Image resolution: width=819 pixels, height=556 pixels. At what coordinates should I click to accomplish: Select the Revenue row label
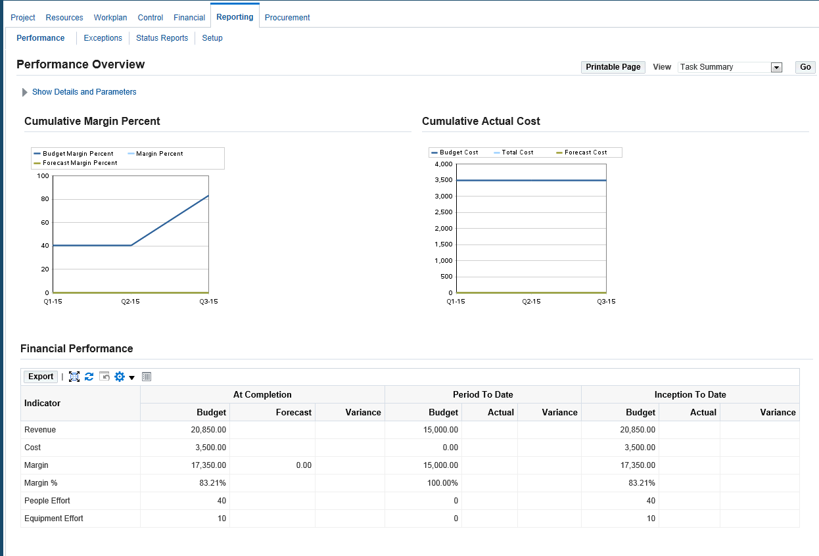pos(40,430)
